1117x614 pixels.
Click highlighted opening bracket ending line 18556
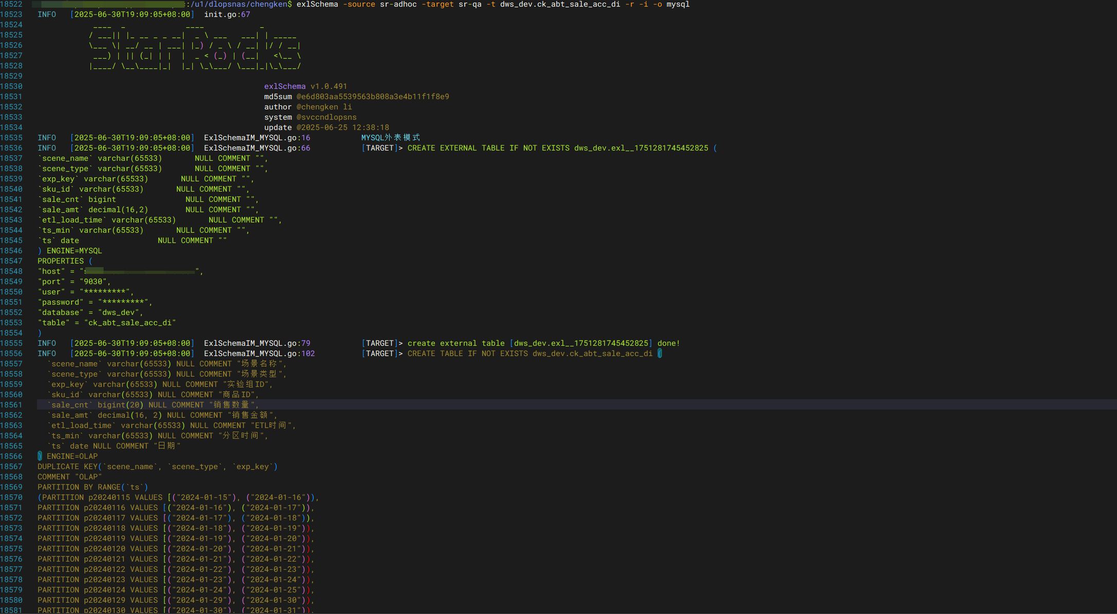660,353
